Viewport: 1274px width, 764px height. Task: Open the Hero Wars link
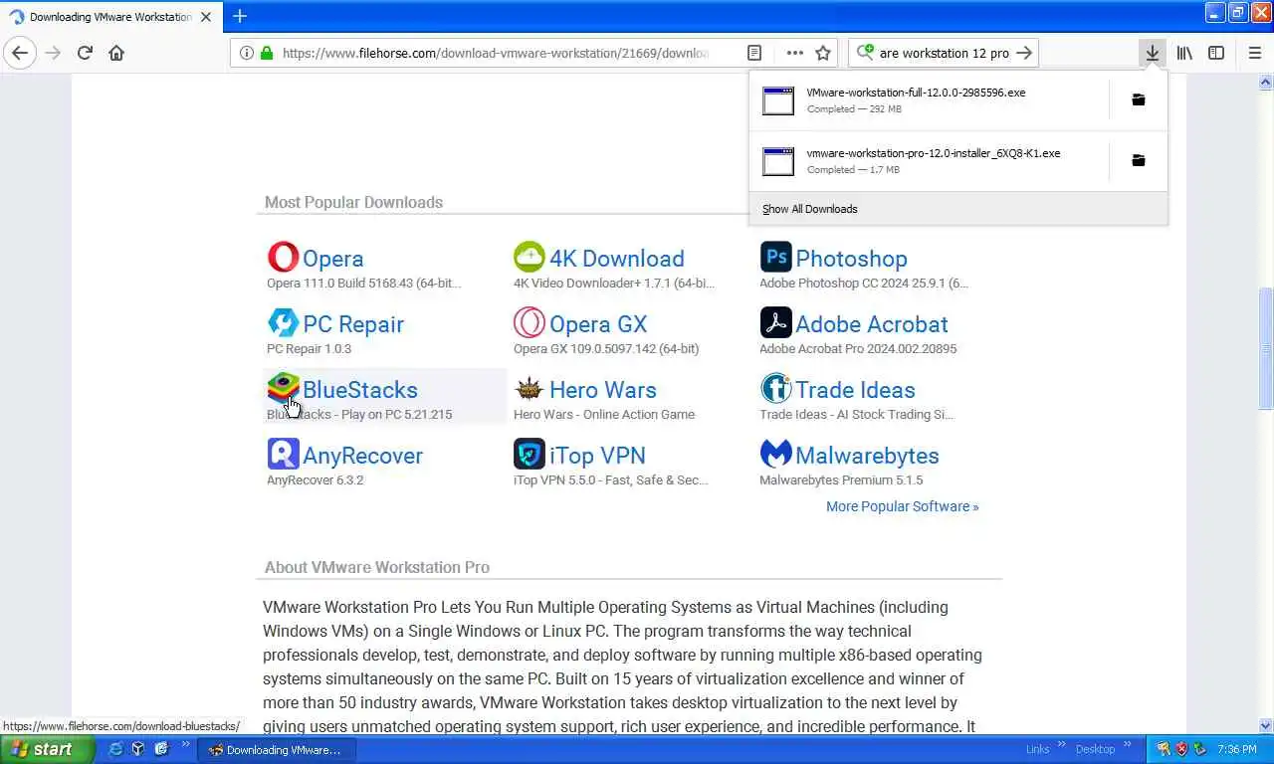(x=603, y=390)
